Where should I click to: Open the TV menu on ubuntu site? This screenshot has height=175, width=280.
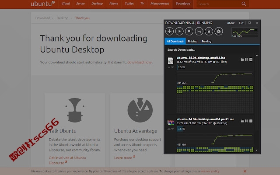pos(142,3)
